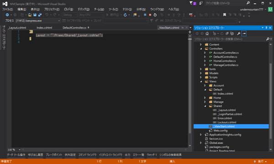The image size is (274, 164).
Task: Click the Bookmark toolbar icon
Action: 225,15
